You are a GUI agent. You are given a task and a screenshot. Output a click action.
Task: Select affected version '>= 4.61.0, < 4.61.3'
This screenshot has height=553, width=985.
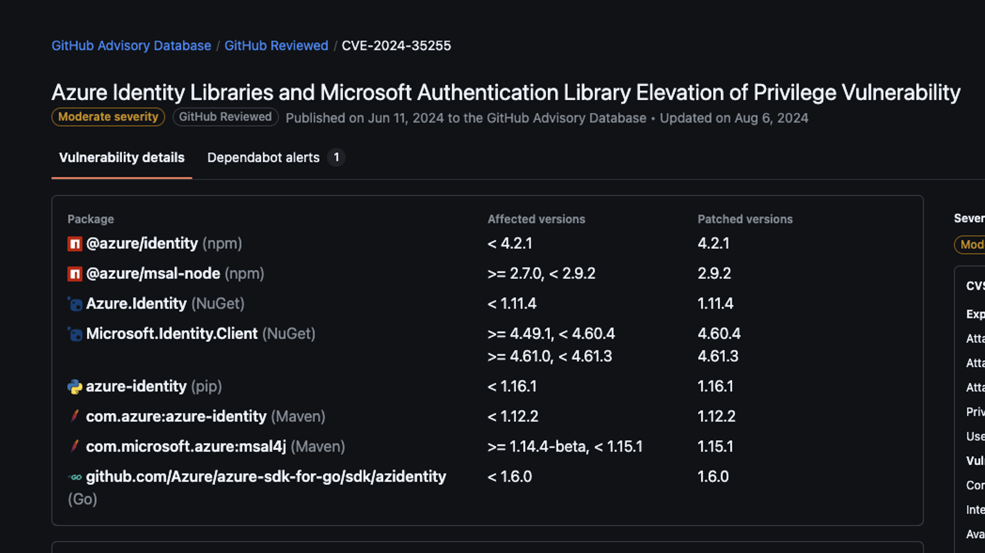(550, 357)
